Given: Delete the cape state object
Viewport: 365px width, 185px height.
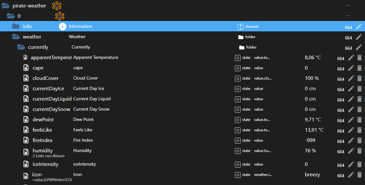Looking at the screenshot, I should click(x=360, y=68).
